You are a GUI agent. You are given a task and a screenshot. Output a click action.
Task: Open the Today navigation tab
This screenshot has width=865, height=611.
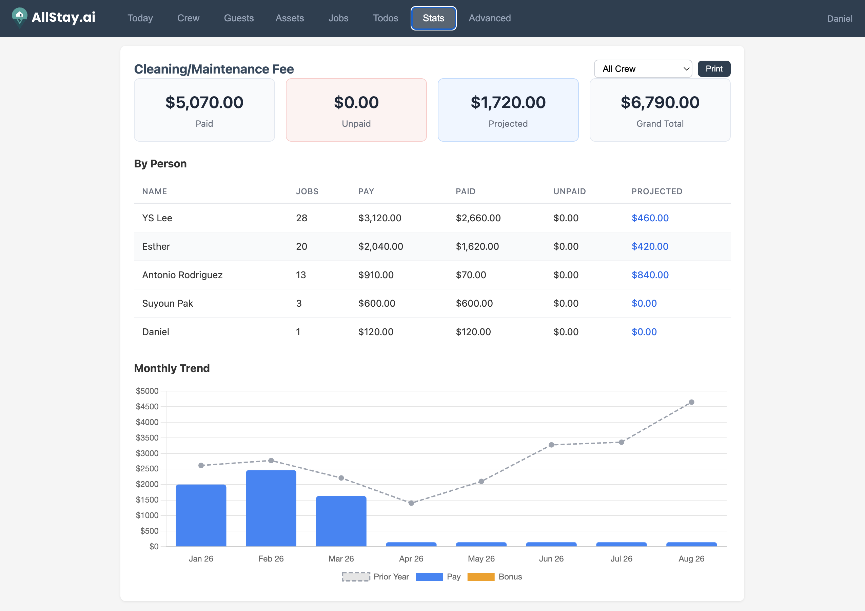[140, 18]
